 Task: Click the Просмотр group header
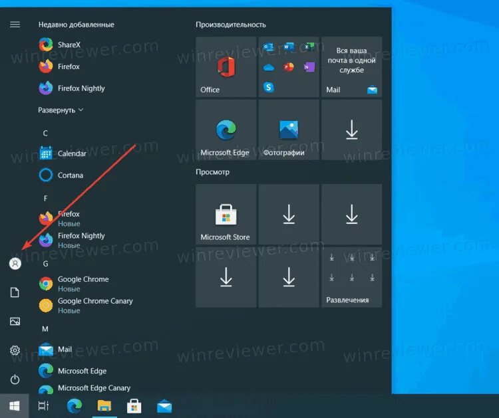point(212,172)
